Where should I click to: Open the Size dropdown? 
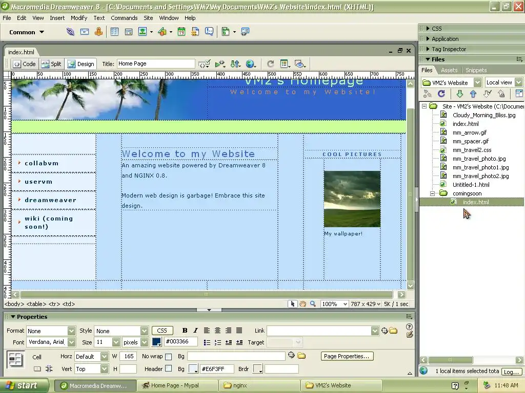coord(116,342)
